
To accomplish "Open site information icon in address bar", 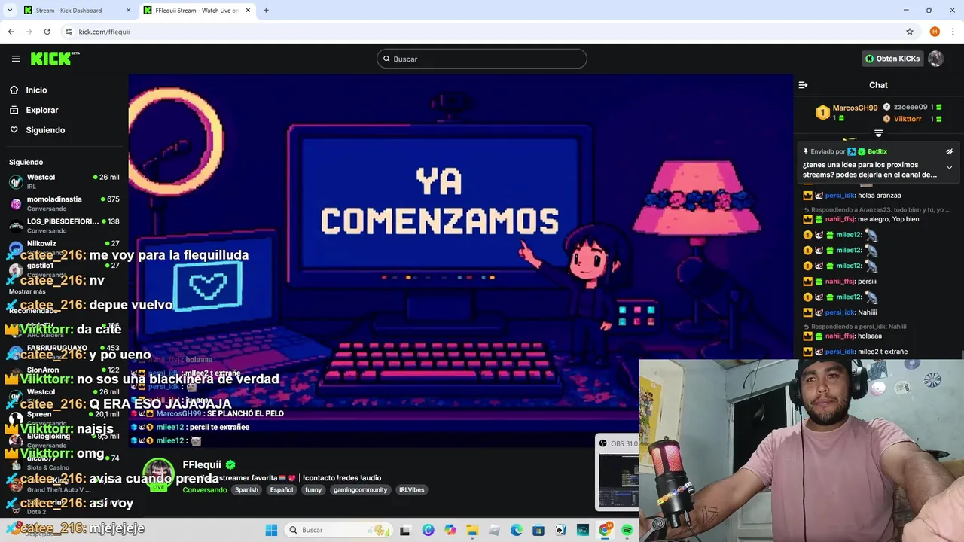I will coord(69,32).
